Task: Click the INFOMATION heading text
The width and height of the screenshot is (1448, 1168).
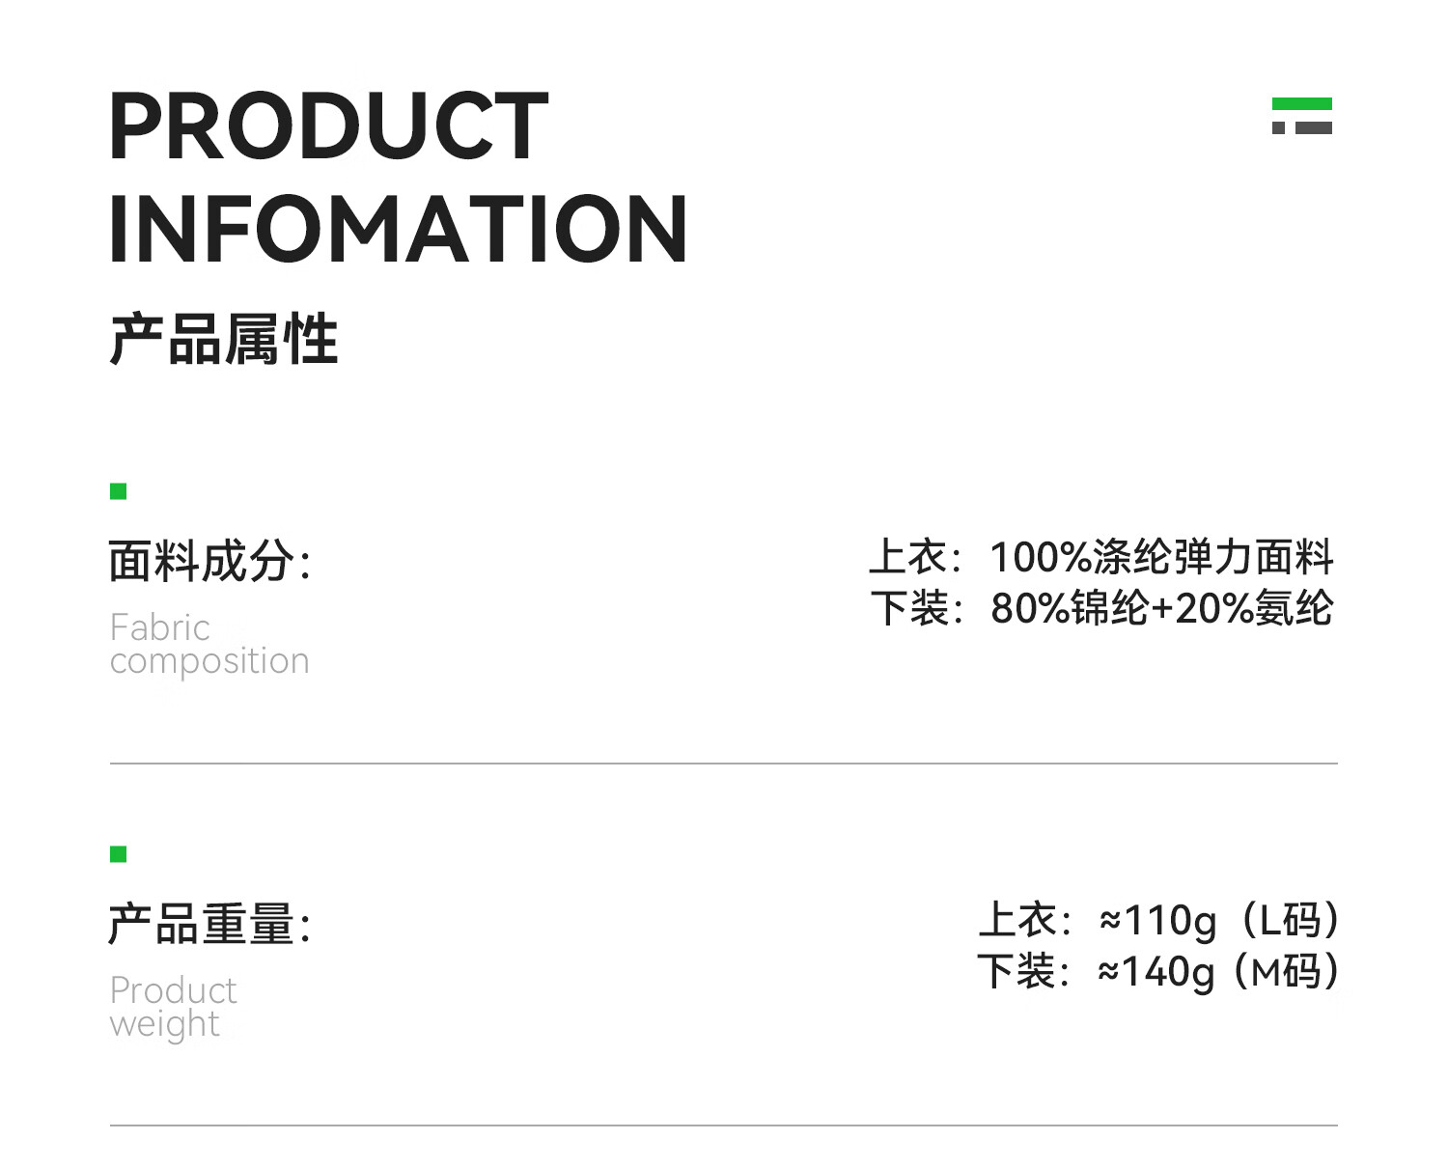Action: [x=399, y=229]
